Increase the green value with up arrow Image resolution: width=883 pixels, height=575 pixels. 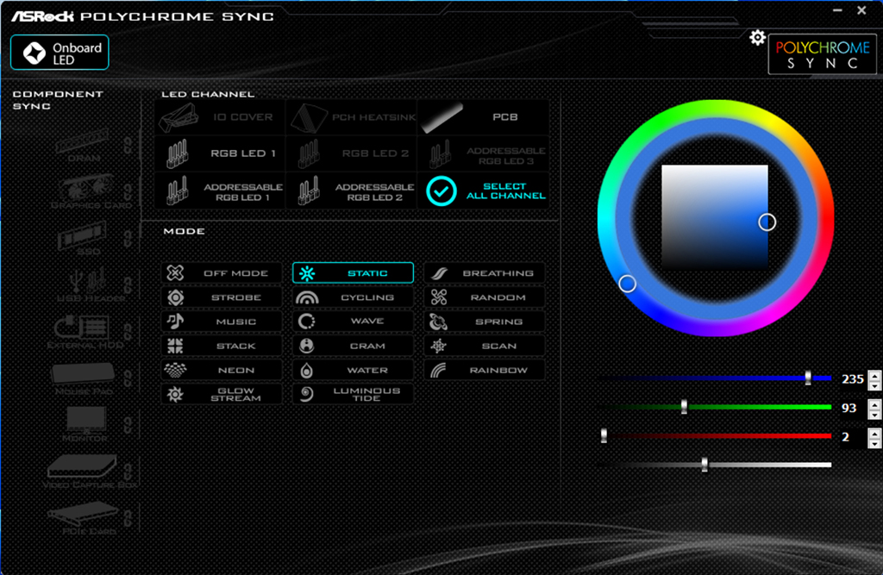click(874, 404)
